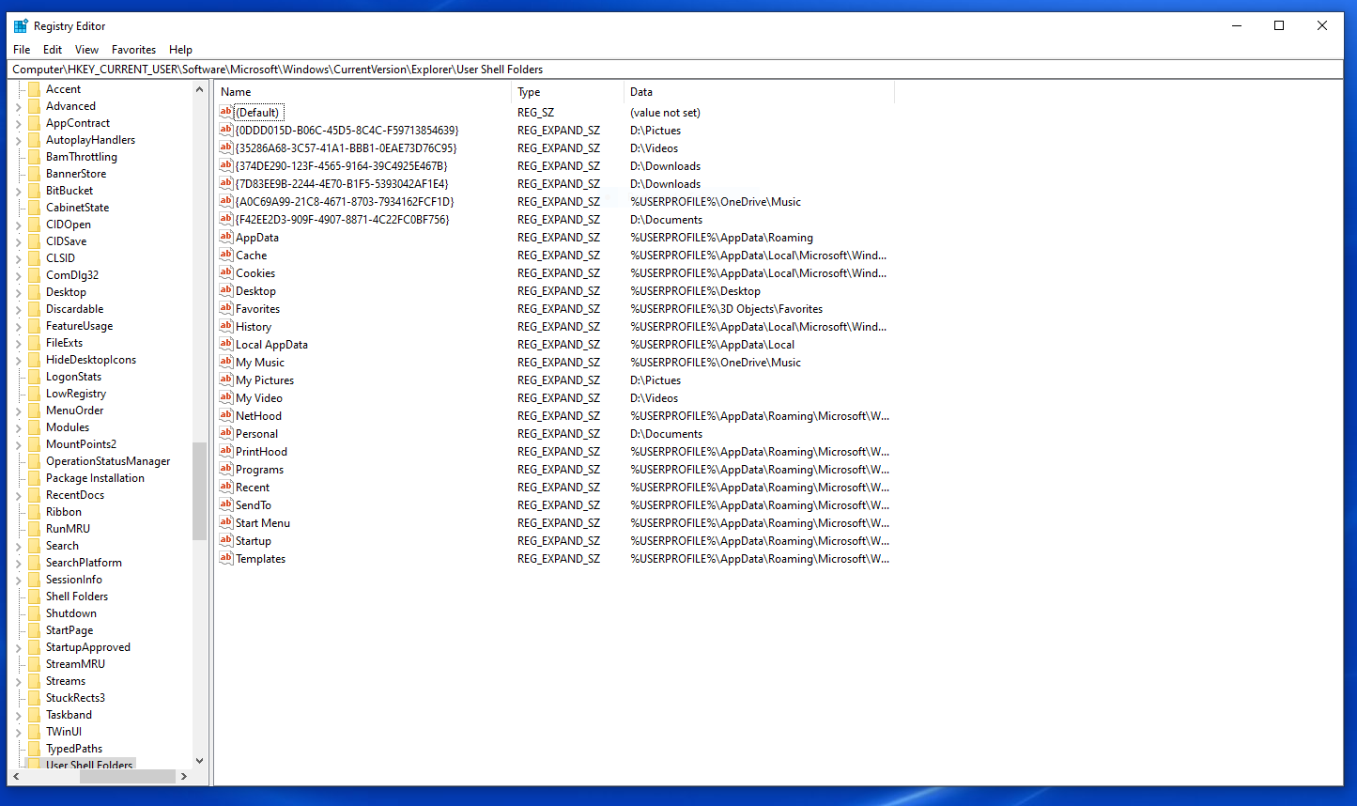
Task: Click the icon beside the Favorites value
Action: (x=225, y=308)
